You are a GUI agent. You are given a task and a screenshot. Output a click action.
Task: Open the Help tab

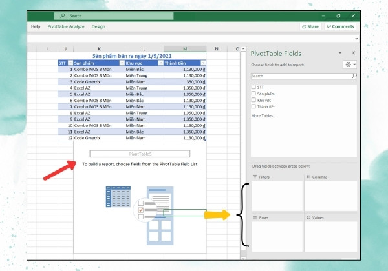(x=36, y=26)
